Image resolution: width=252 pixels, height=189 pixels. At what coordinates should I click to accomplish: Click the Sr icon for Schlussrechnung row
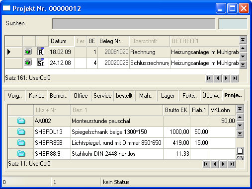tap(41, 63)
